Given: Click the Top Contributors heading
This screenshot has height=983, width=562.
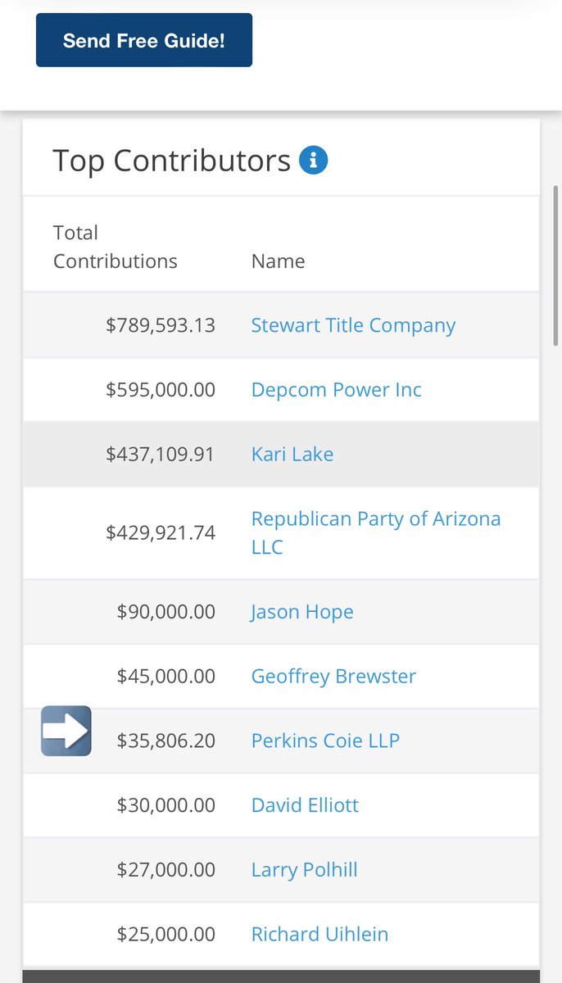Looking at the screenshot, I should [171, 161].
